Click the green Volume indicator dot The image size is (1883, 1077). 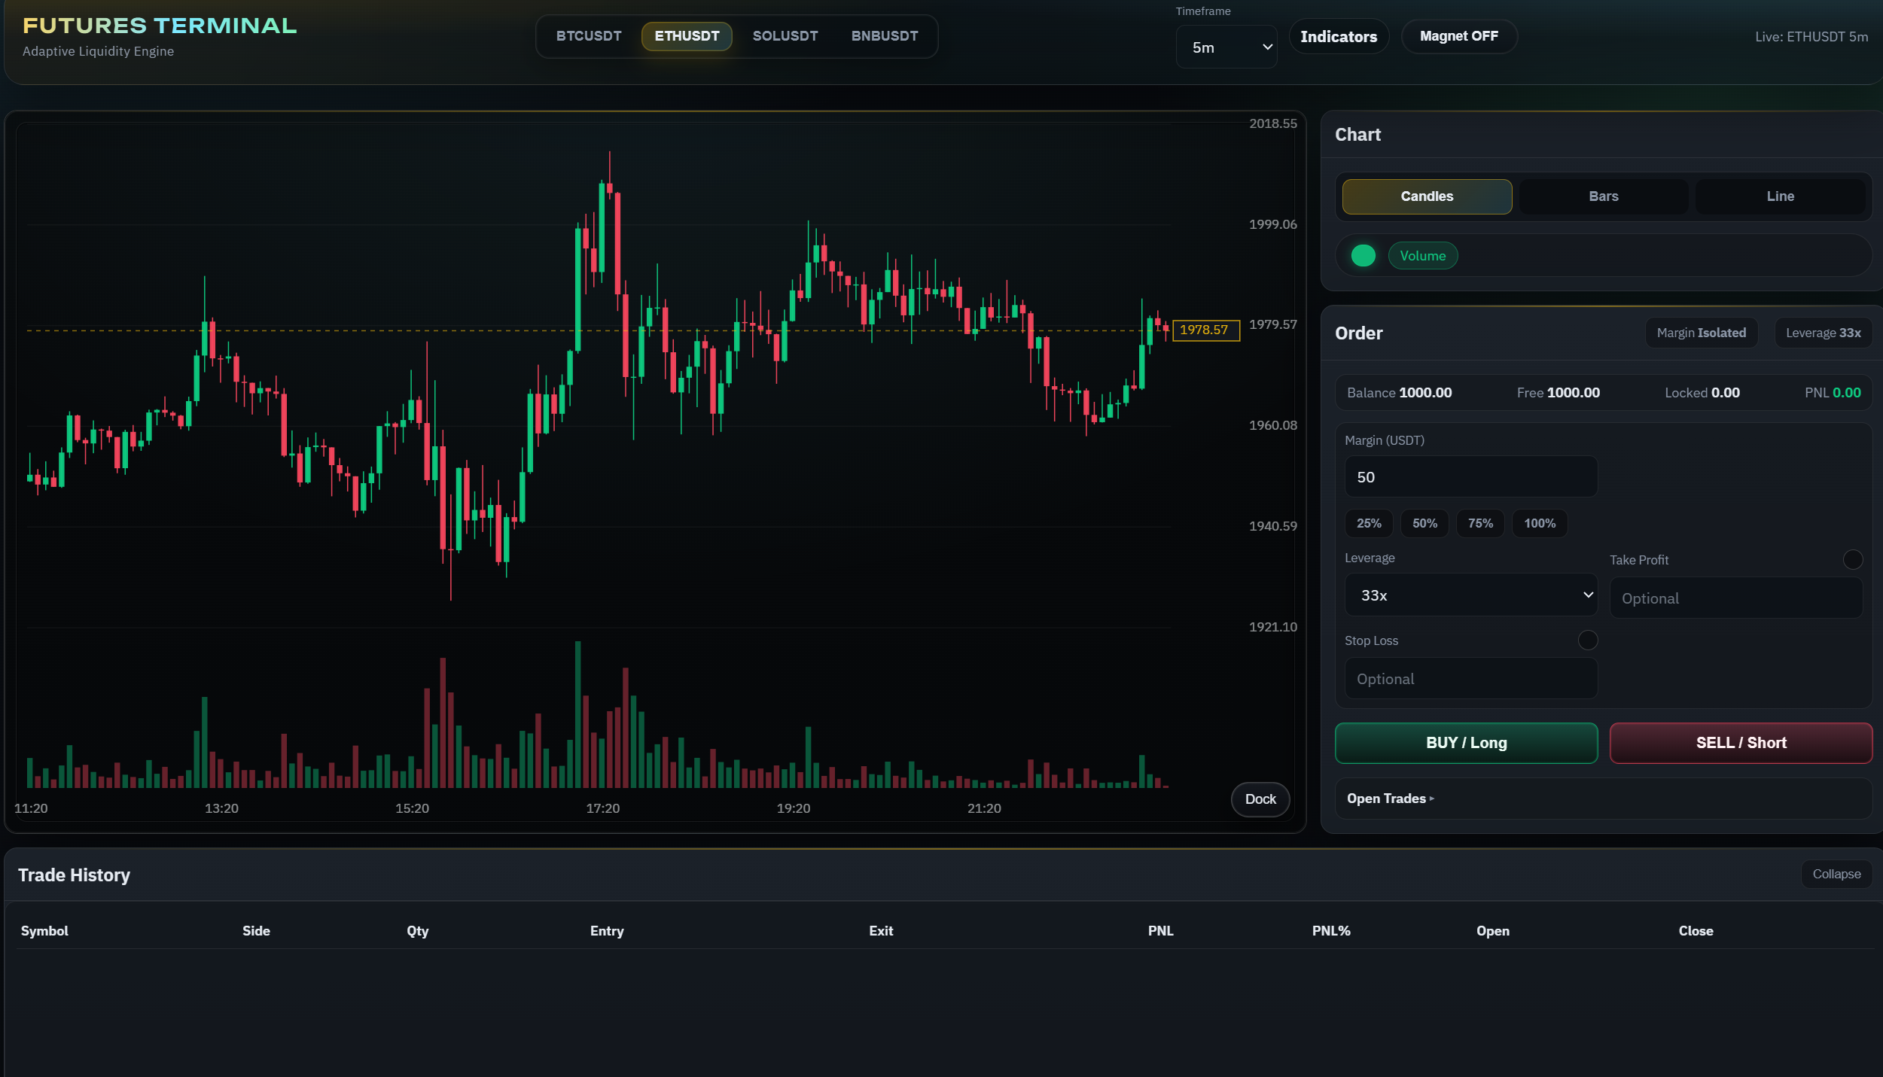coord(1363,256)
